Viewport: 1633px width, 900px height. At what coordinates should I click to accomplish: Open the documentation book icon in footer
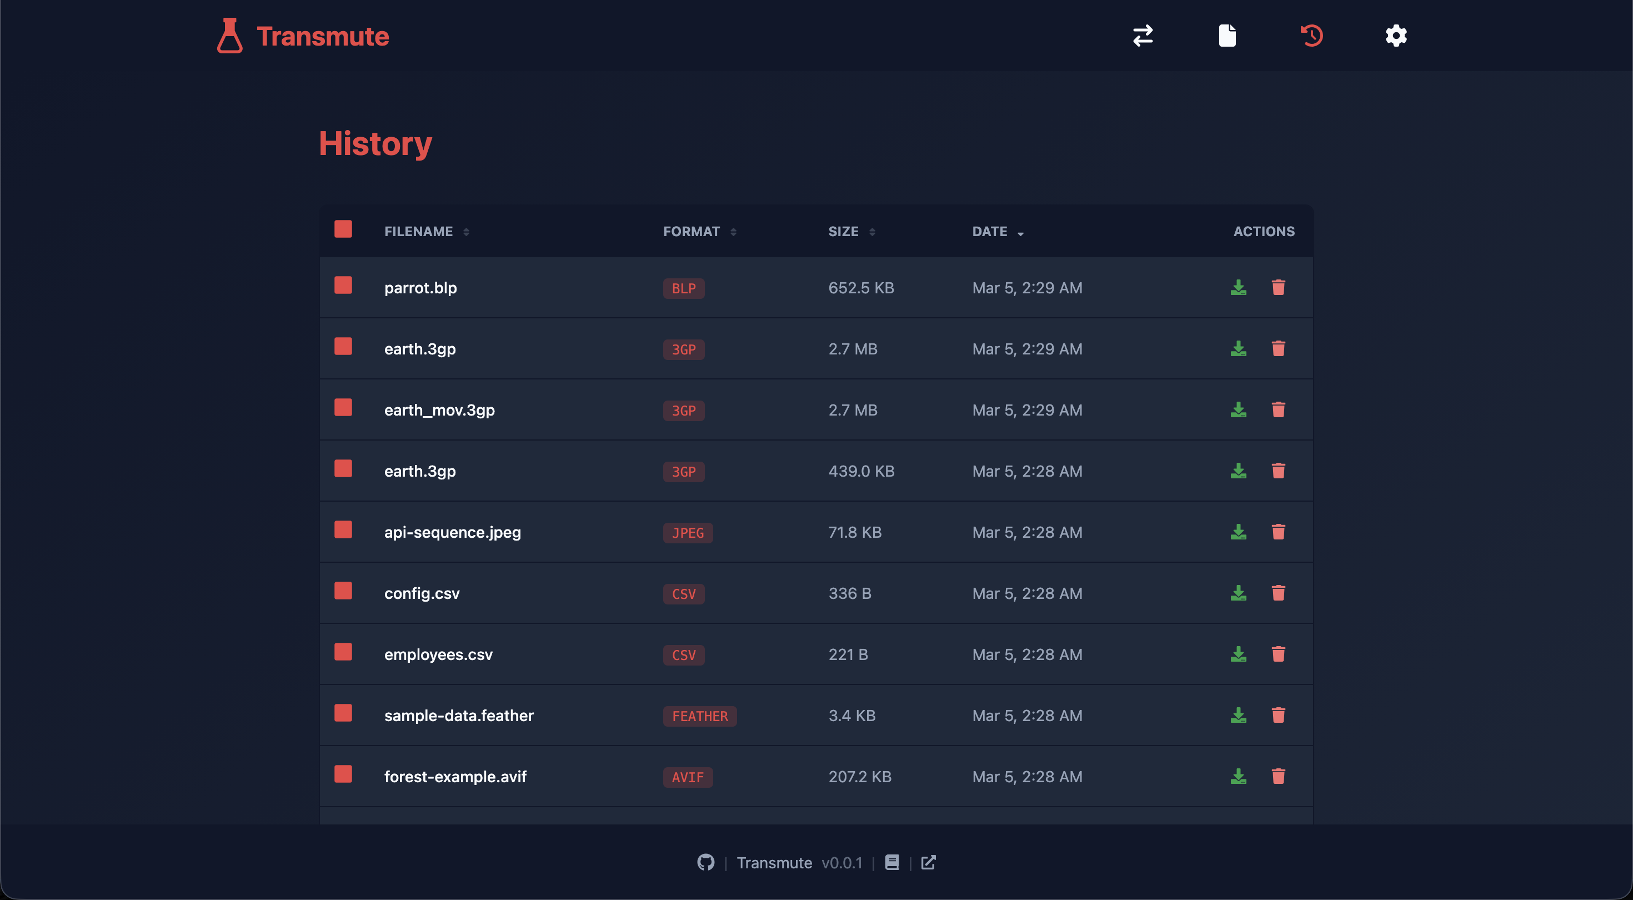[x=891, y=863]
